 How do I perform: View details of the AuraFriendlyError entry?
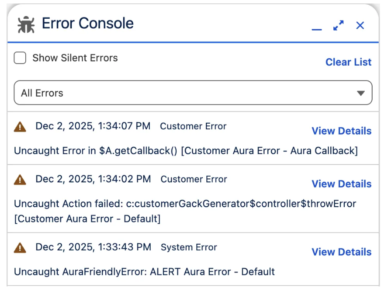[x=341, y=252]
